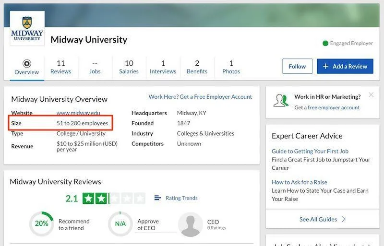The width and height of the screenshot is (384, 246).
Task: Click the 51 to 200 employees value
Action: [x=82, y=123]
